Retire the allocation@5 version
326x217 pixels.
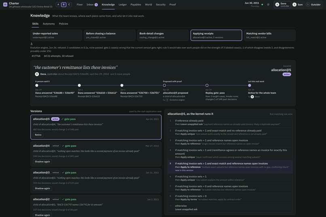[38, 135]
